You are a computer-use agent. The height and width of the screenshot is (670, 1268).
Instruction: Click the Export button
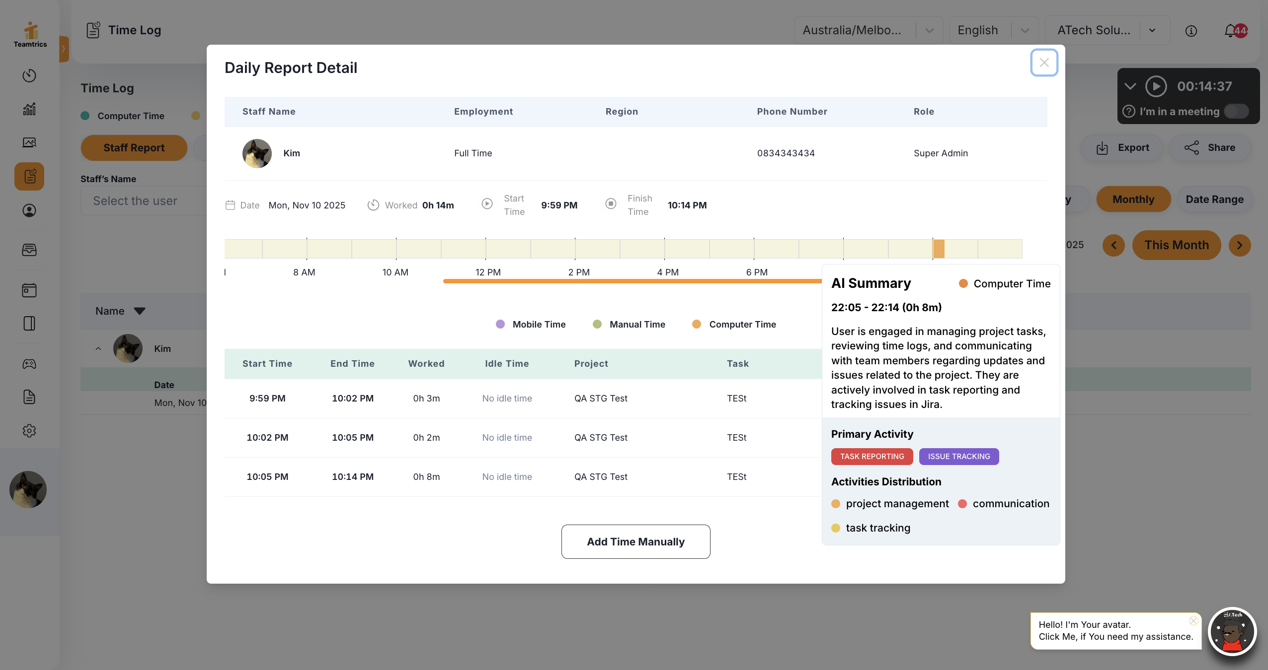(x=1122, y=147)
